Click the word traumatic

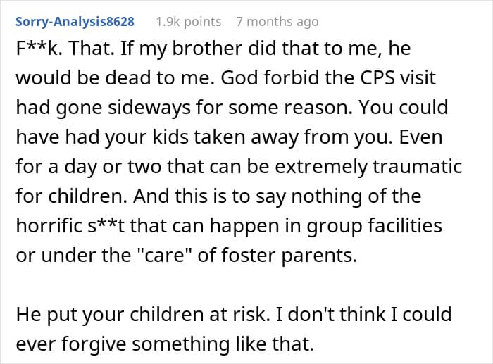click(417, 167)
